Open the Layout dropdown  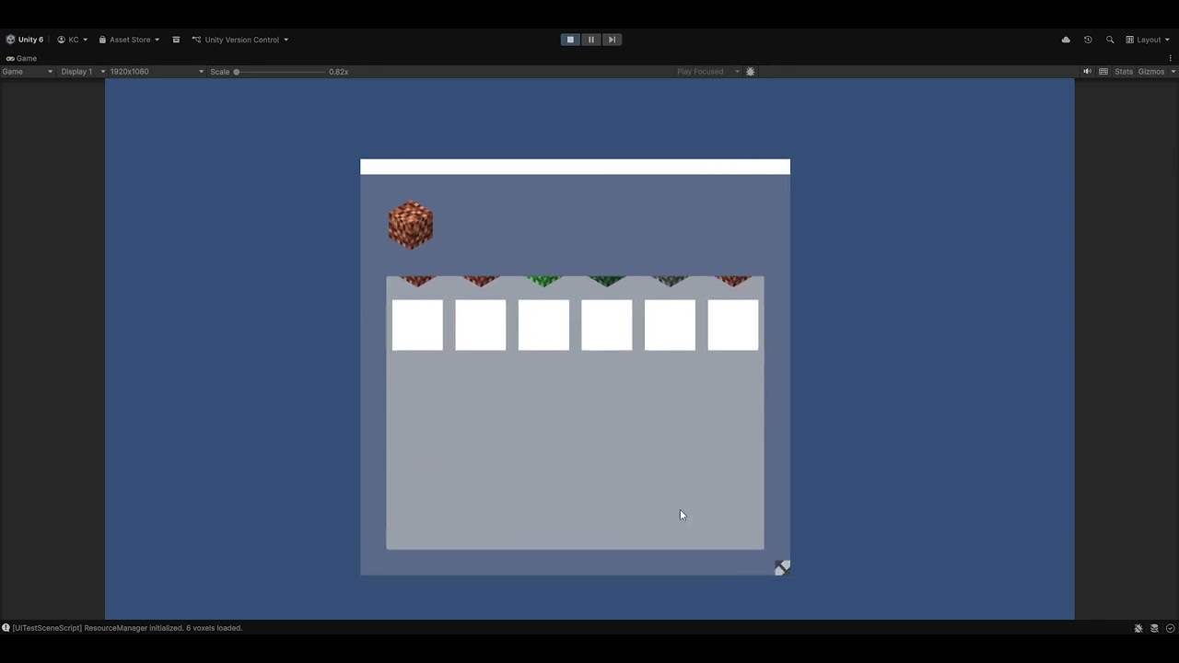(x=1148, y=40)
